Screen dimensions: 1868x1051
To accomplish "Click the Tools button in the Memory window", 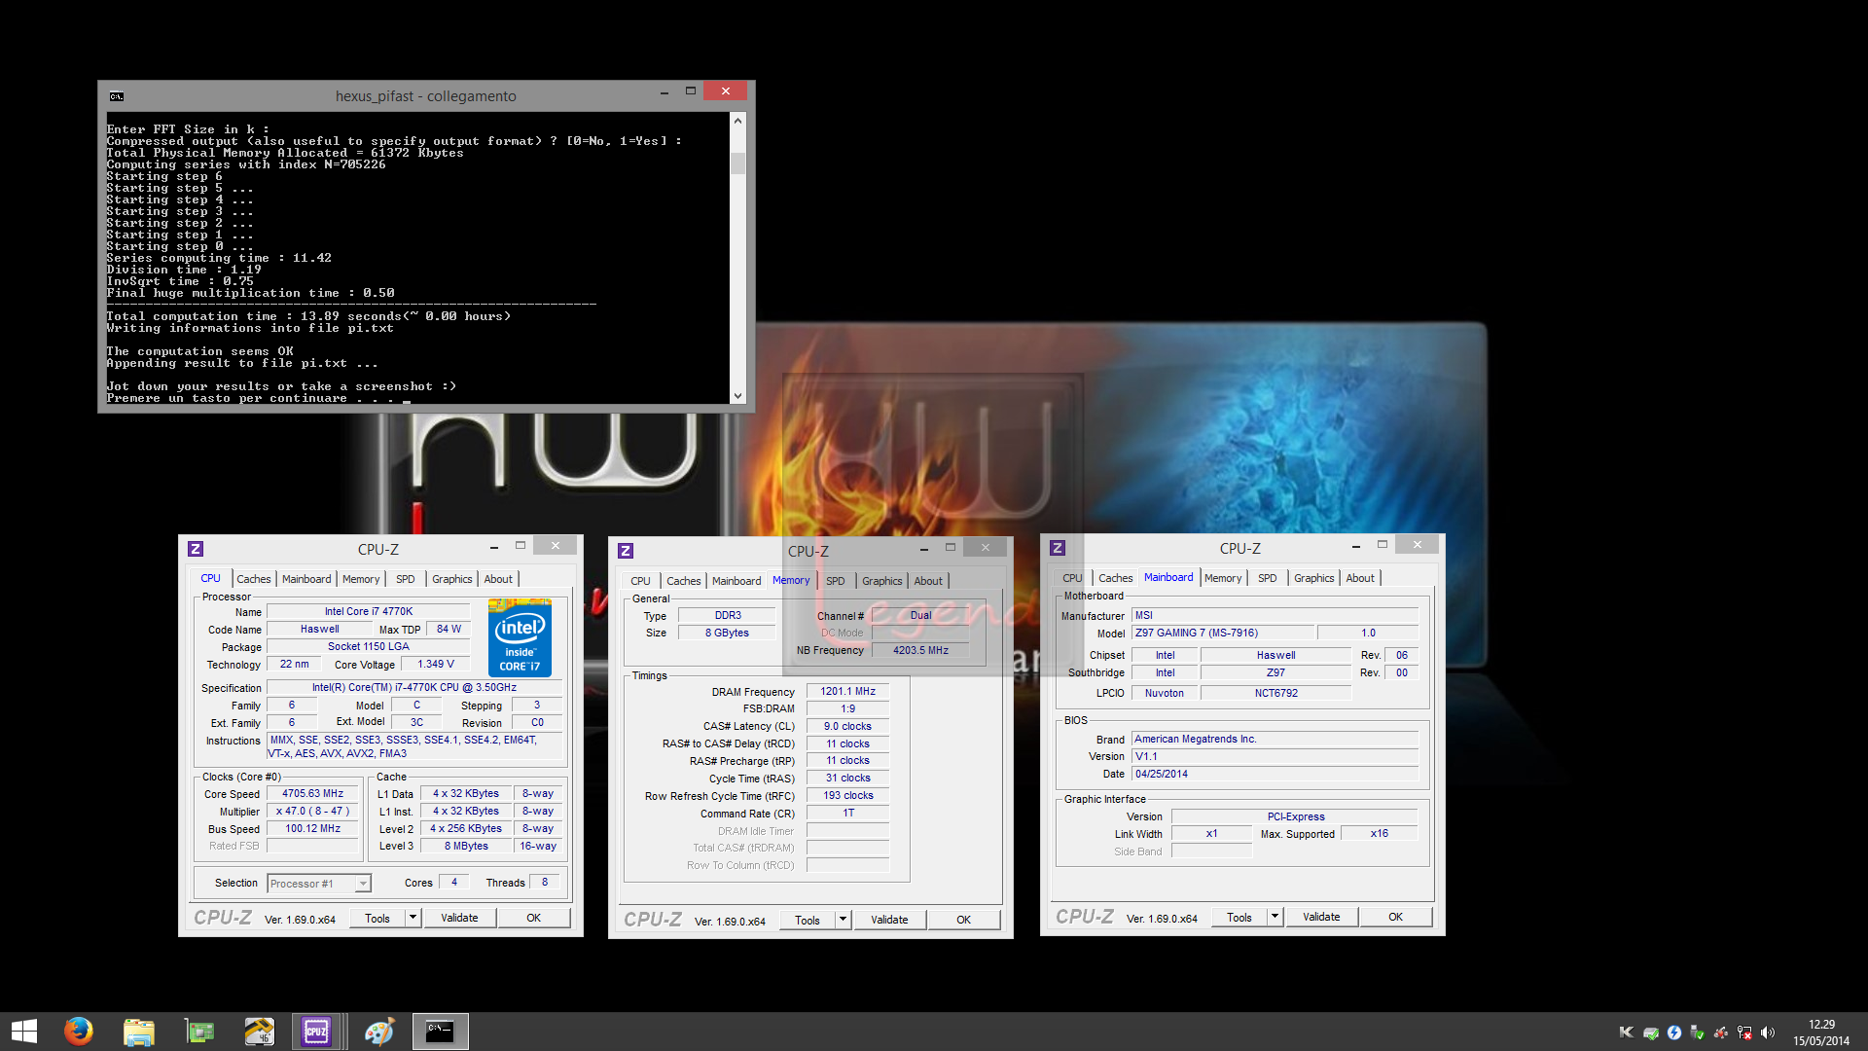I will click(808, 920).
